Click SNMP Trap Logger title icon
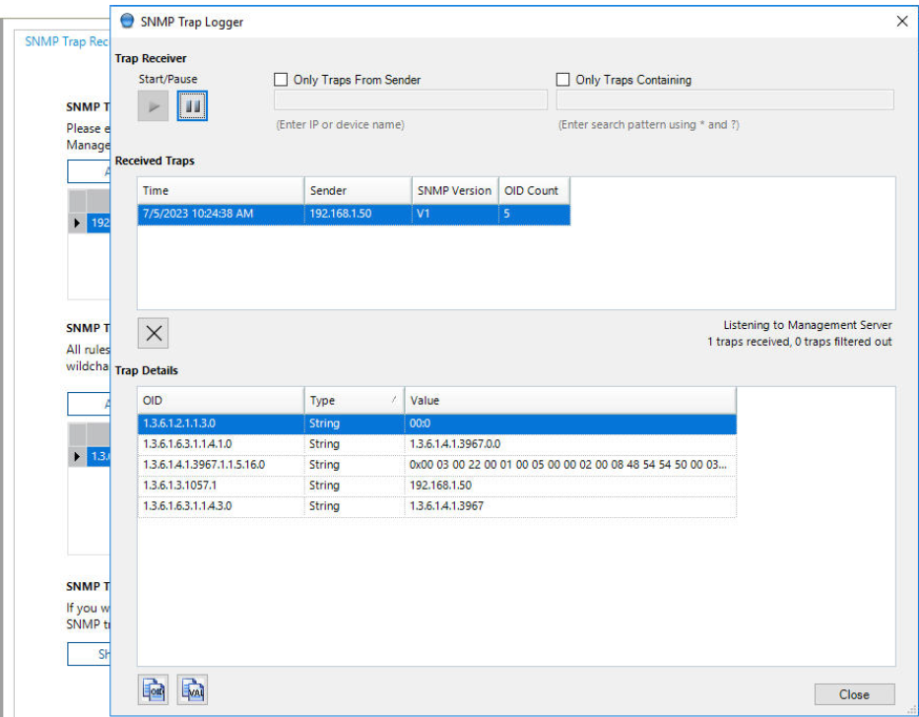This screenshot has height=717, width=919. (x=127, y=21)
